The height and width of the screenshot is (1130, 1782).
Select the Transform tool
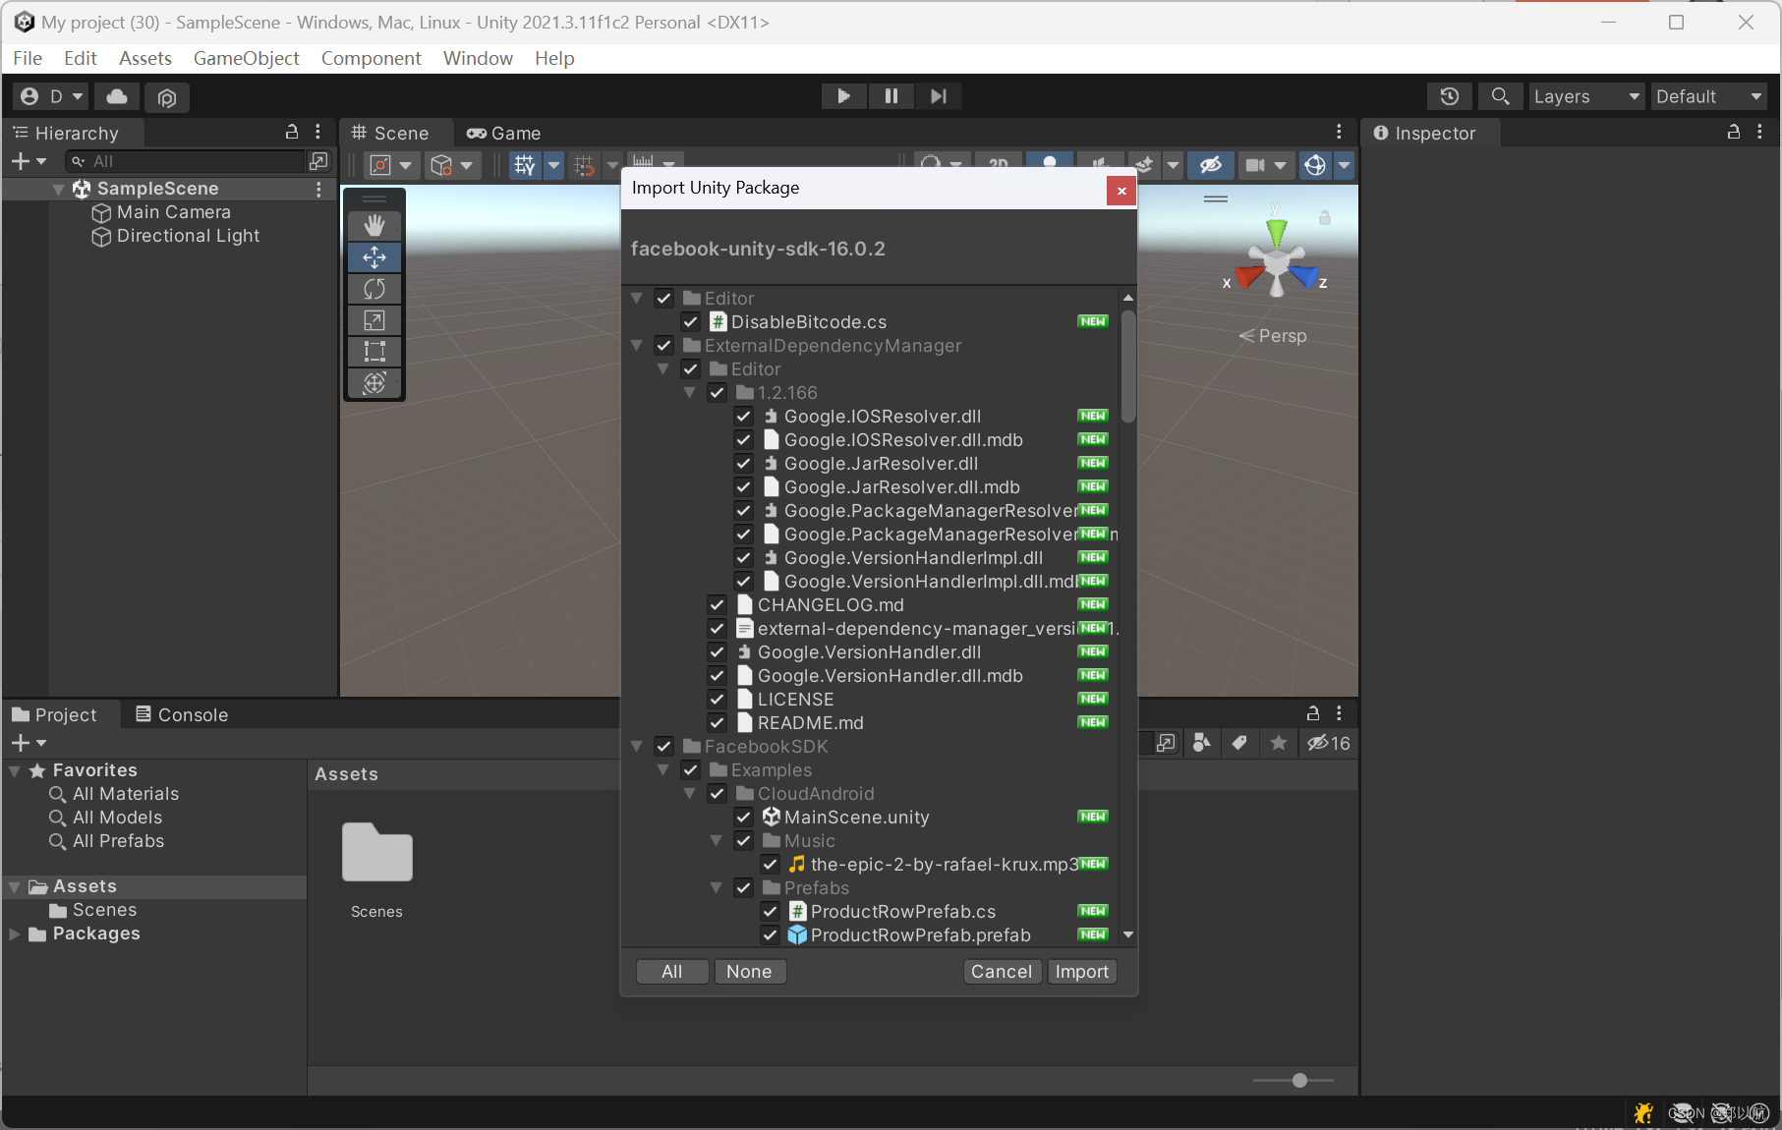coord(374,383)
